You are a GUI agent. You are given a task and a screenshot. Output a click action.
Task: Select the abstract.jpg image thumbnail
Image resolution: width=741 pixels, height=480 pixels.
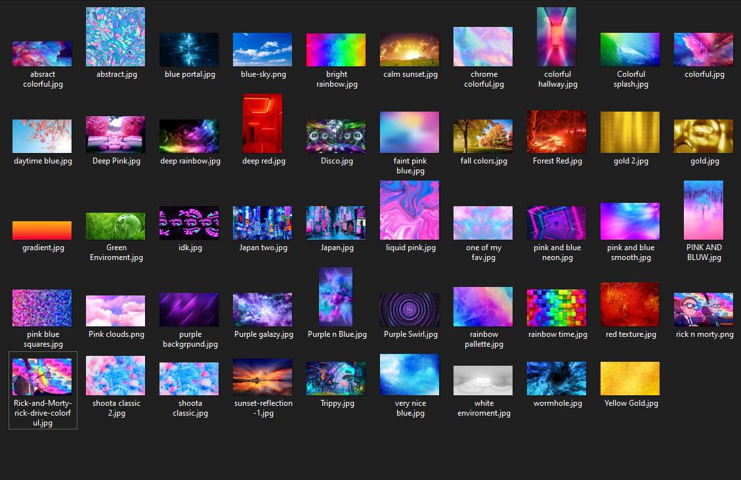116,36
